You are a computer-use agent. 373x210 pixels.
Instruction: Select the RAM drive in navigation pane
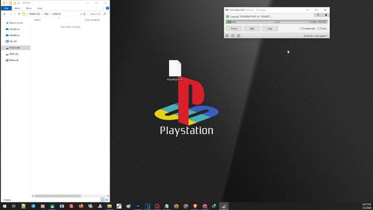pos(14,54)
